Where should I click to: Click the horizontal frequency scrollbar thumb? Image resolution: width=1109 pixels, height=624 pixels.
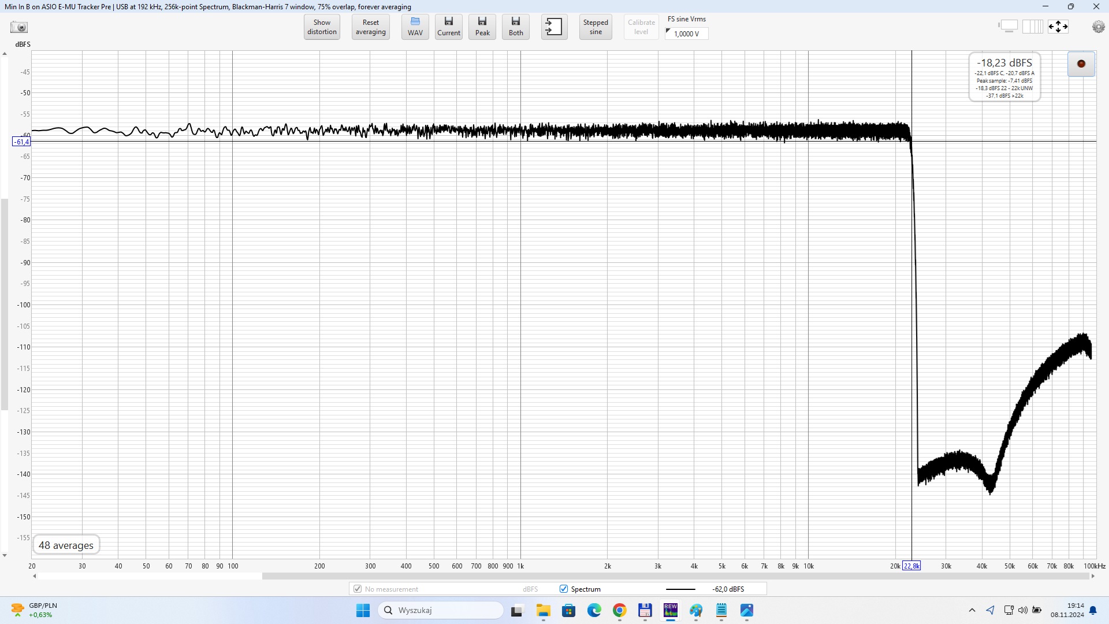point(675,576)
